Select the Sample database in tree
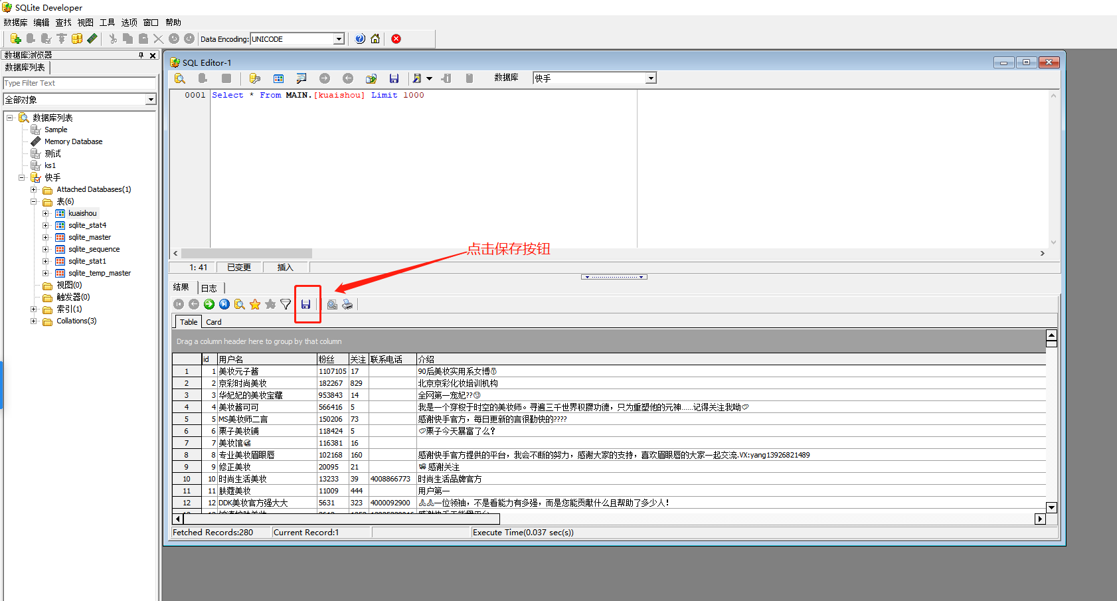Screen dimensions: 1117x601 [56, 129]
